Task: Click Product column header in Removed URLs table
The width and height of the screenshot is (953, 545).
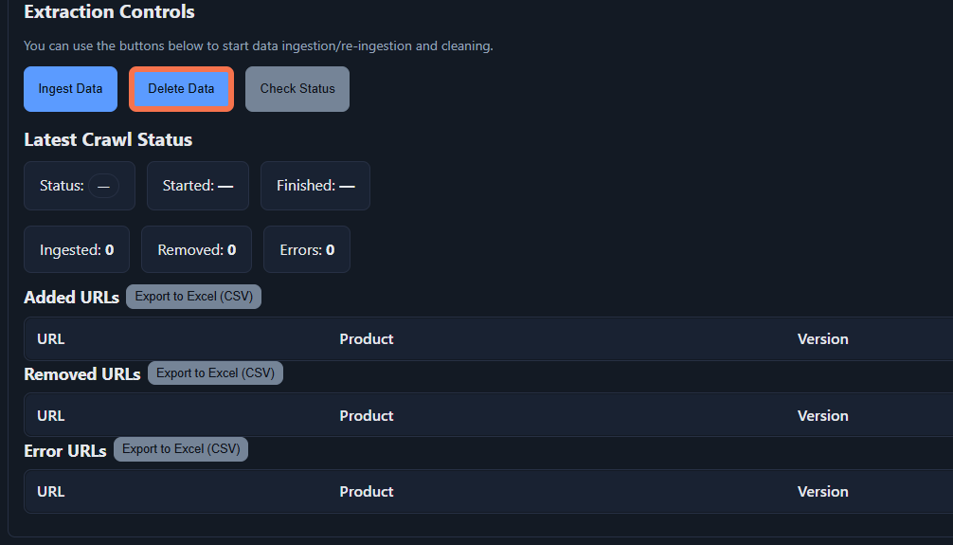Action: 367,416
